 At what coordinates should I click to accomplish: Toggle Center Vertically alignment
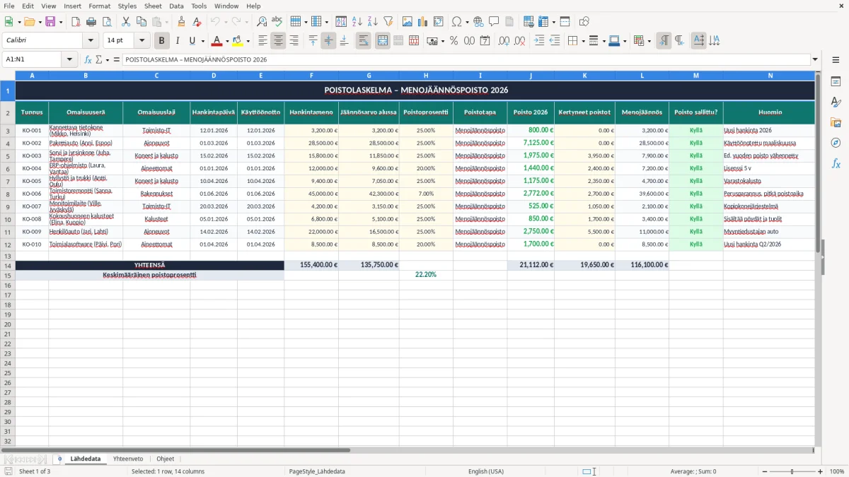pyautogui.click(x=329, y=41)
